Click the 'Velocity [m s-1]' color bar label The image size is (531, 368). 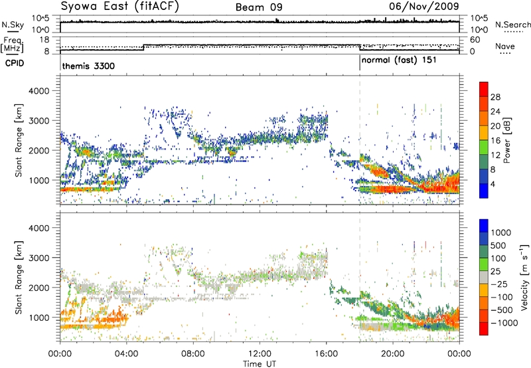[x=524, y=277]
